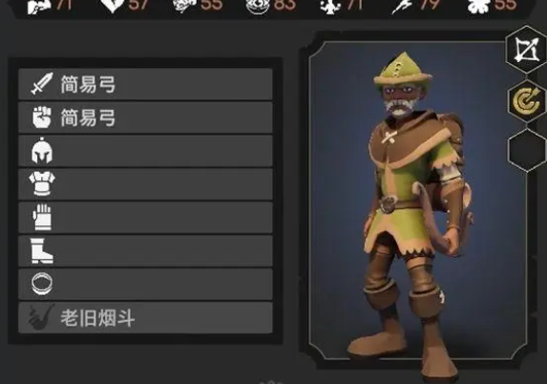Click the empty hexagon skill slot

pyautogui.click(x=528, y=150)
